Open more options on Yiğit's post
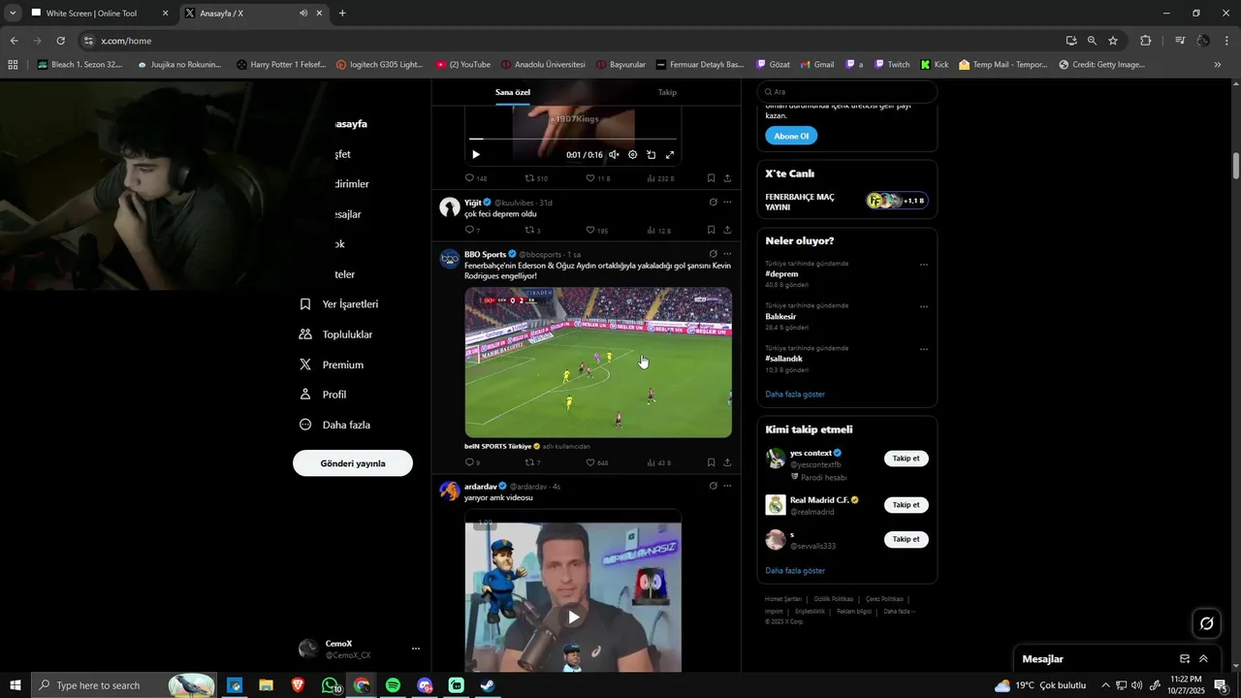This screenshot has width=1241, height=698. pos(727,203)
